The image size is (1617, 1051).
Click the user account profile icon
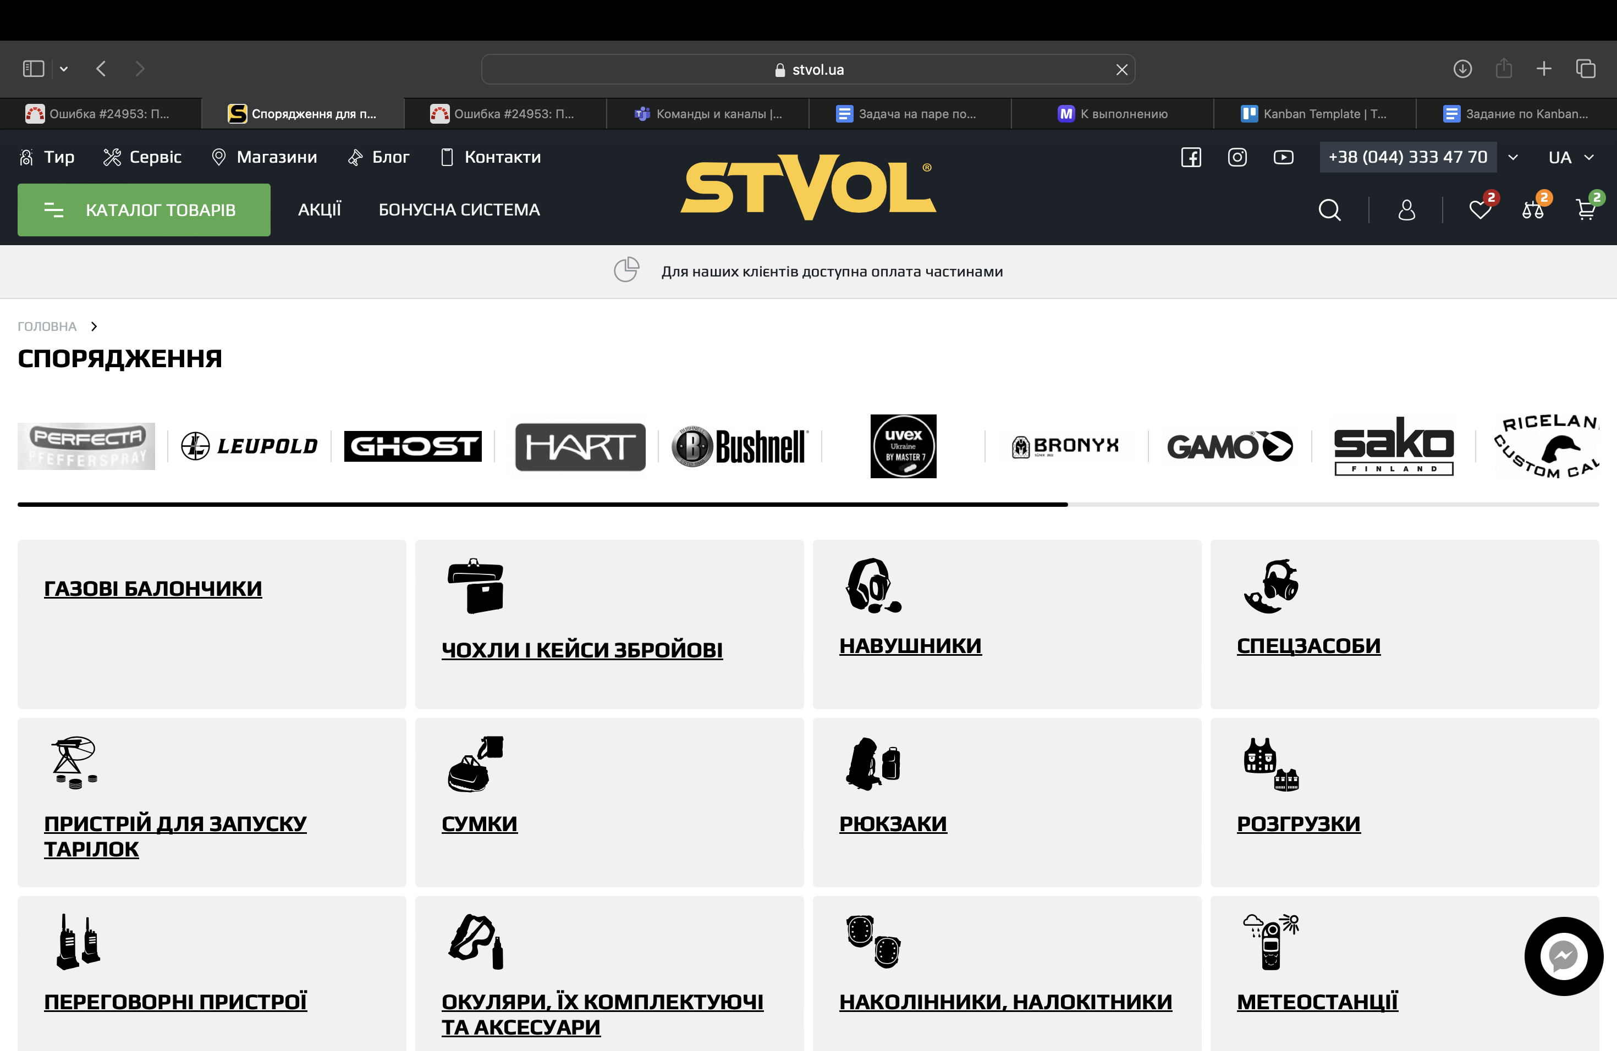tap(1406, 210)
